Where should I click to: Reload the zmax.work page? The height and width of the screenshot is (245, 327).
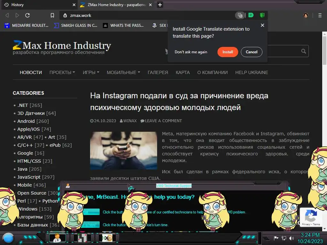coord(27,15)
